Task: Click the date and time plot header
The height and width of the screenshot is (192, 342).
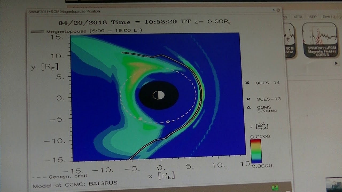Action: coord(144,22)
